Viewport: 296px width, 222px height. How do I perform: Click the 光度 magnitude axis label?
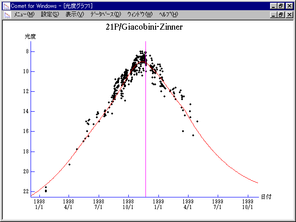pos(30,36)
